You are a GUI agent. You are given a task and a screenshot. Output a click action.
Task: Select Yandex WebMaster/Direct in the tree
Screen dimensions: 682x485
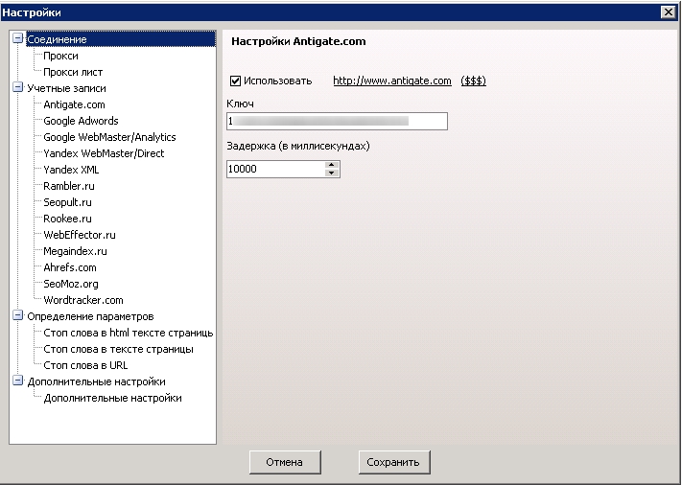pyautogui.click(x=104, y=153)
